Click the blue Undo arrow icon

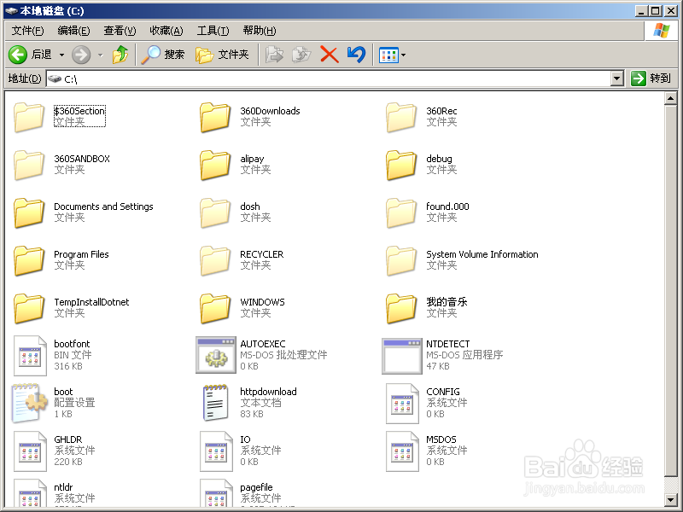[356, 55]
